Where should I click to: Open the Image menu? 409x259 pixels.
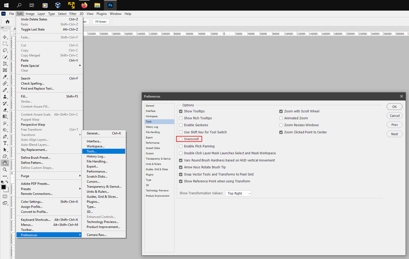(29, 14)
